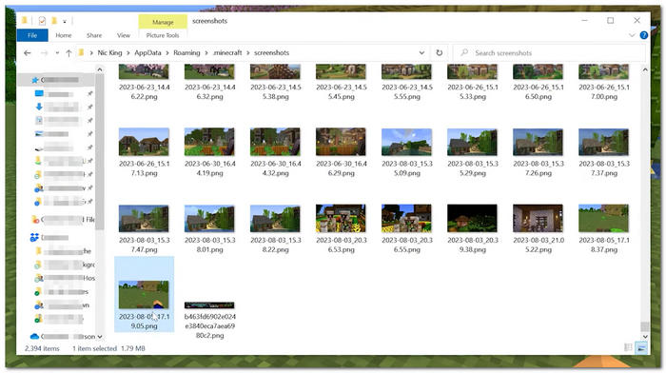Refresh the screenshots folder view
Screen dimensions: 666x373
[440, 52]
